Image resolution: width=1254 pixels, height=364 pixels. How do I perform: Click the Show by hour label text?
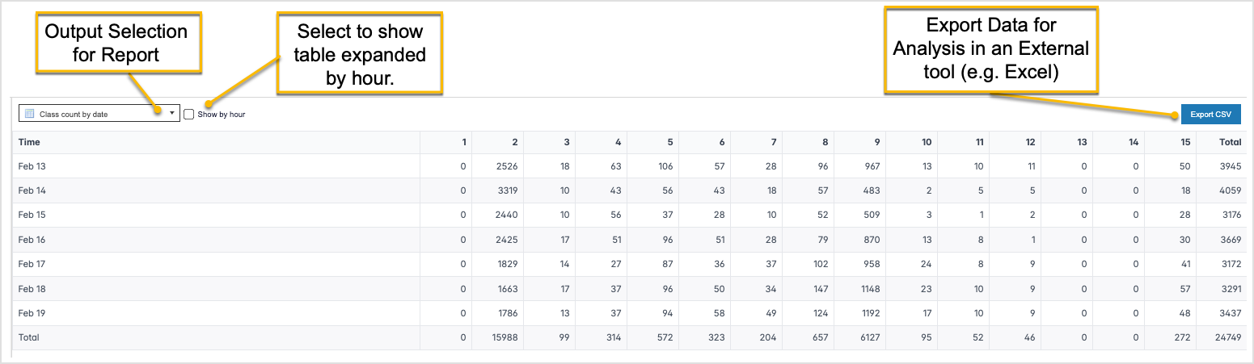pyautogui.click(x=221, y=115)
